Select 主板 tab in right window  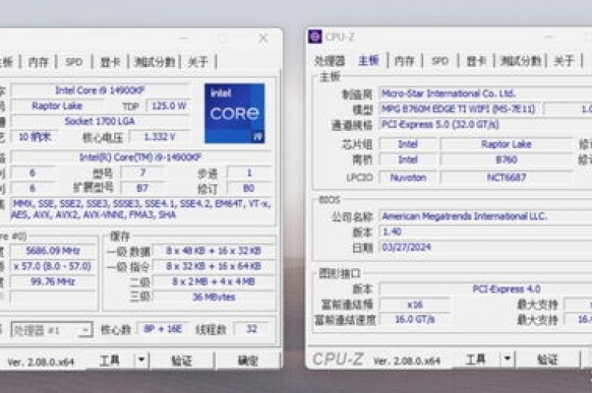(x=368, y=60)
